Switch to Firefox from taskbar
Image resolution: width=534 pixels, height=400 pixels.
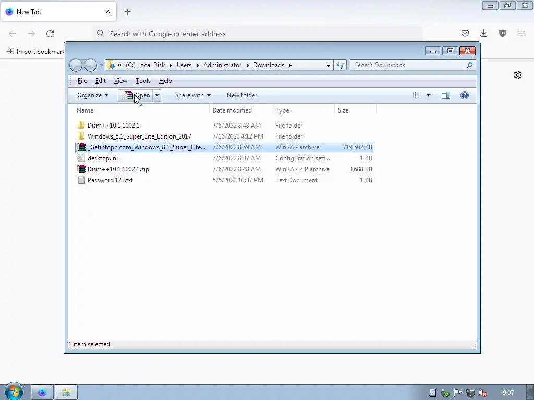(x=42, y=393)
